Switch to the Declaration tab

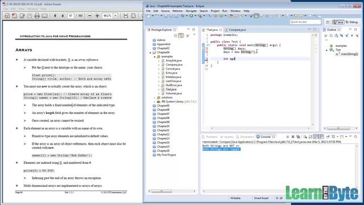tap(245, 137)
